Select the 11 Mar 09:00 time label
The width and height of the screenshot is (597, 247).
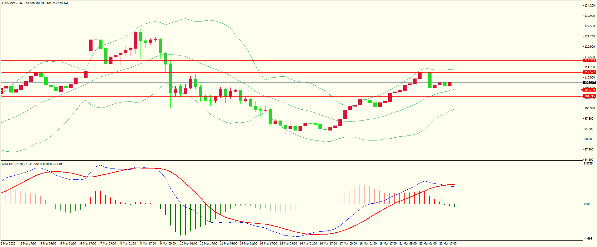pyautogui.click(x=228, y=244)
